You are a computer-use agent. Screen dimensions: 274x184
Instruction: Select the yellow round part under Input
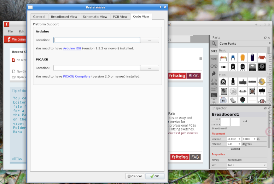point(262,82)
